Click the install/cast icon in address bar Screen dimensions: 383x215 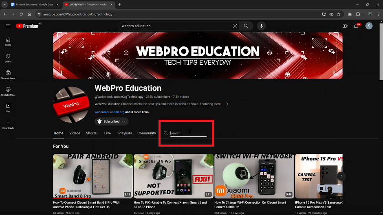pyautogui.click(x=324, y=14)
